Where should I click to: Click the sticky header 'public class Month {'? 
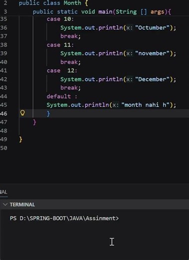point(53,3)
